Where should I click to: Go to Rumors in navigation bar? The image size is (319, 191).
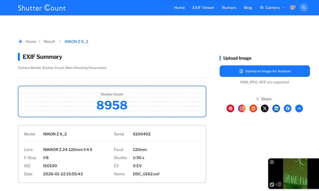[x=229, y=8]
